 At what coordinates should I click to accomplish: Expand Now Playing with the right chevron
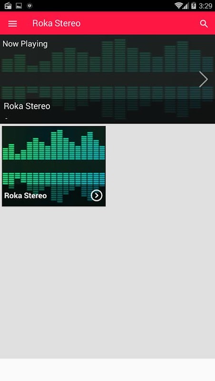(x=204, y=79)
